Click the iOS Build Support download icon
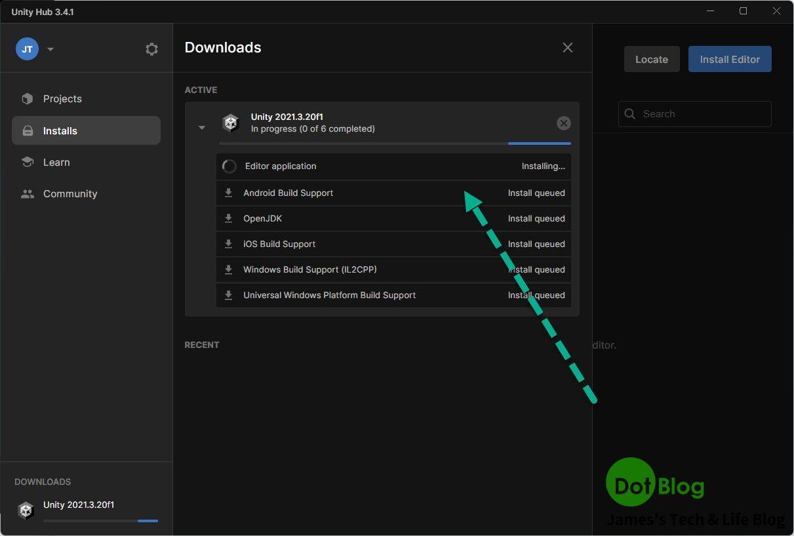Viewport: 794px width, 536px height. [229, 244]
